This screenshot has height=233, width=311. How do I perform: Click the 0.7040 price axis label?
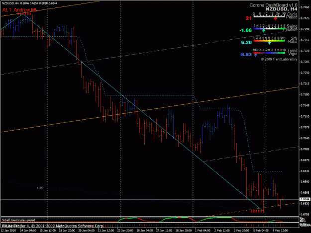click(x=305, y=138)
